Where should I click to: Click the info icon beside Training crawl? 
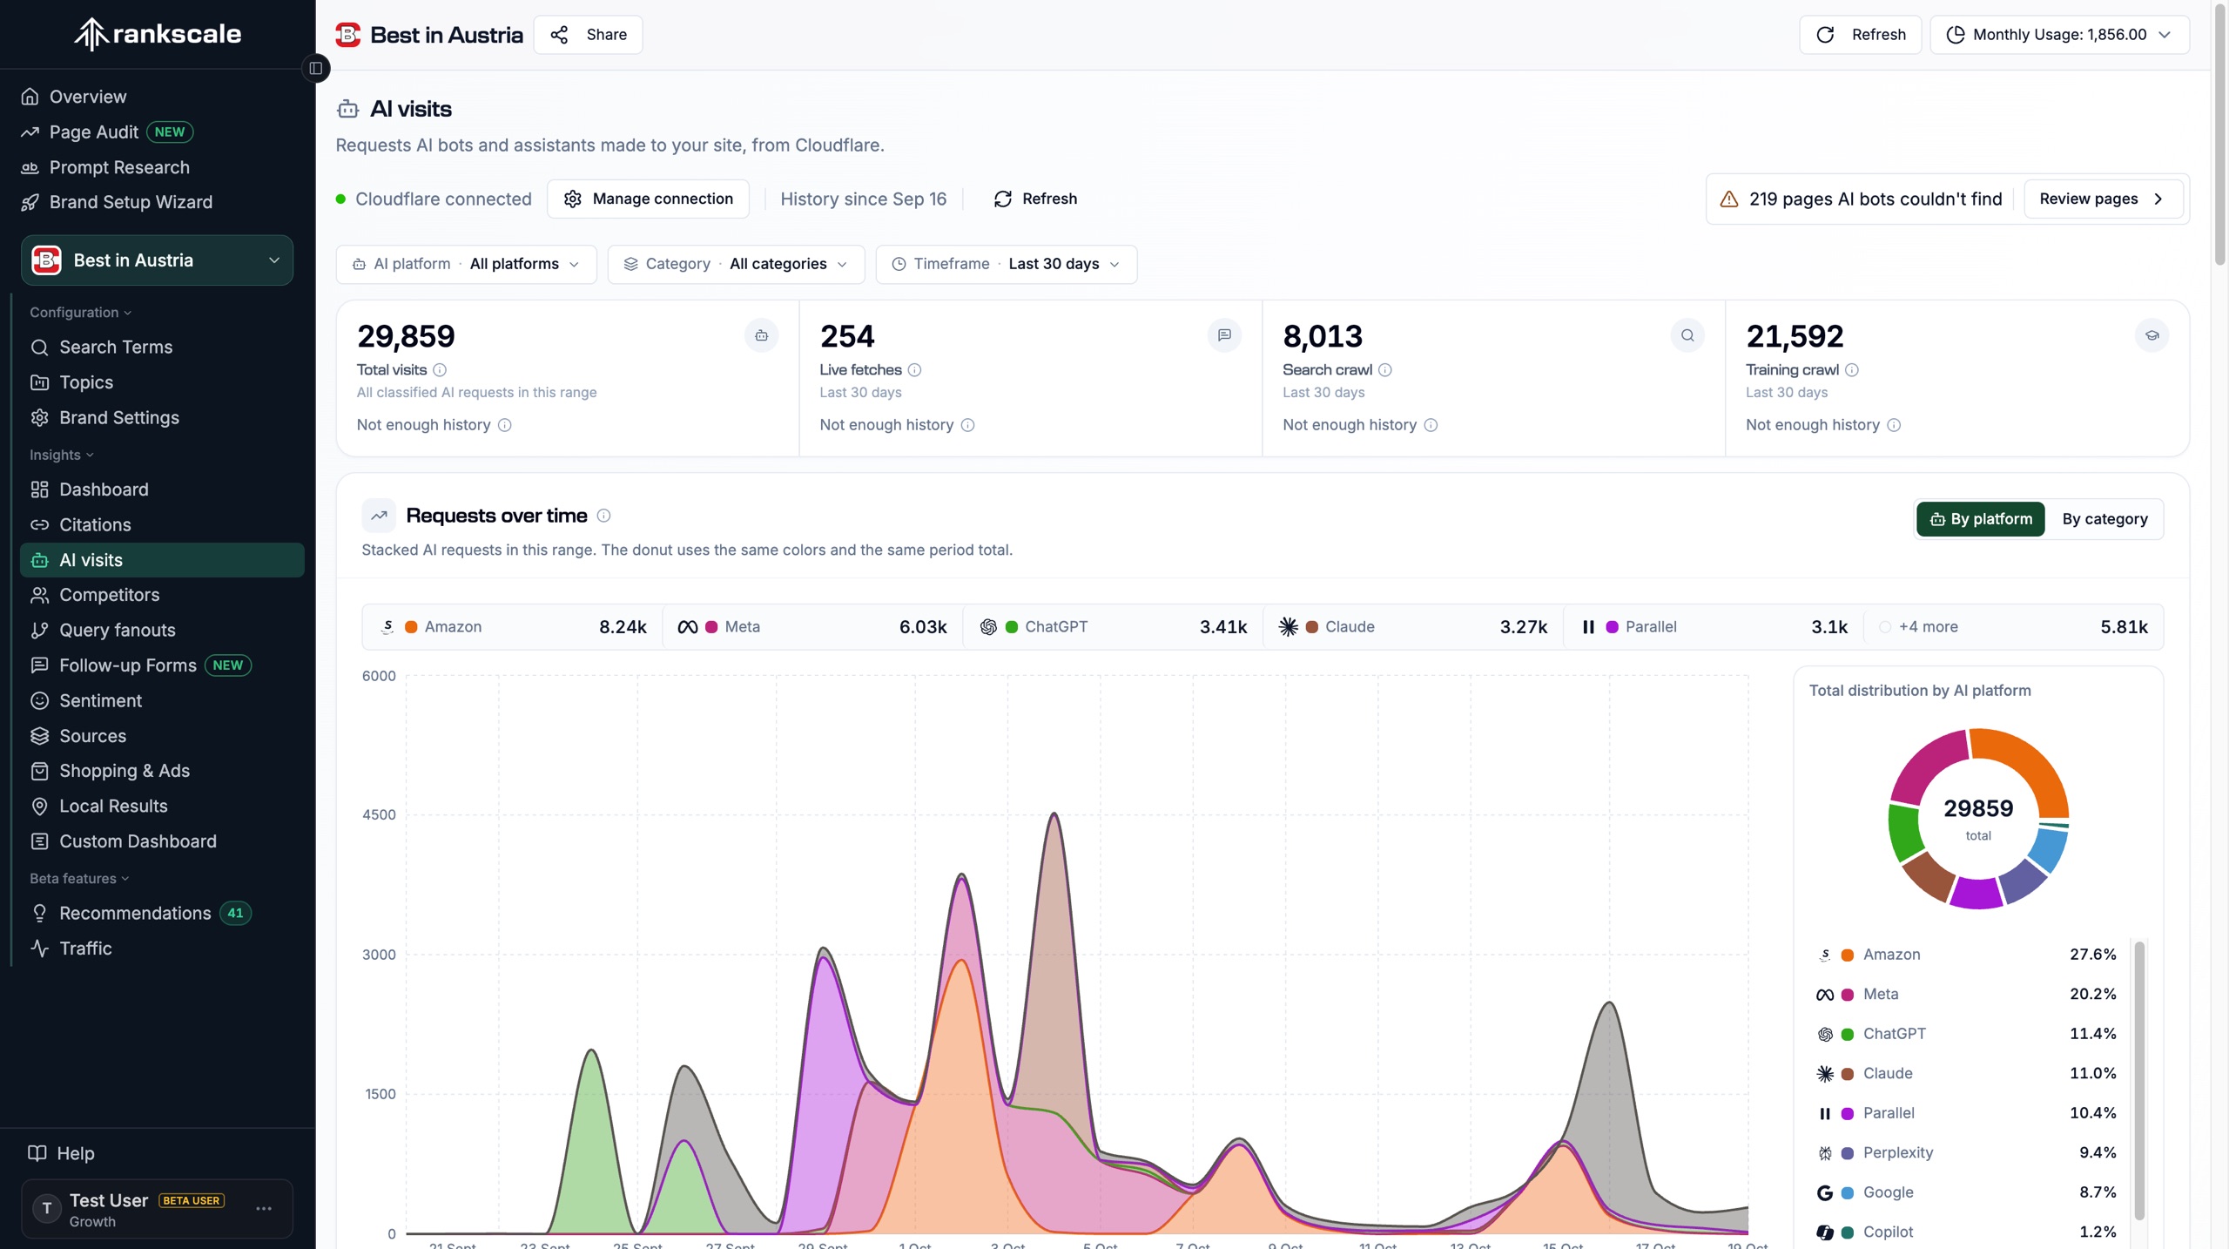1852,370
